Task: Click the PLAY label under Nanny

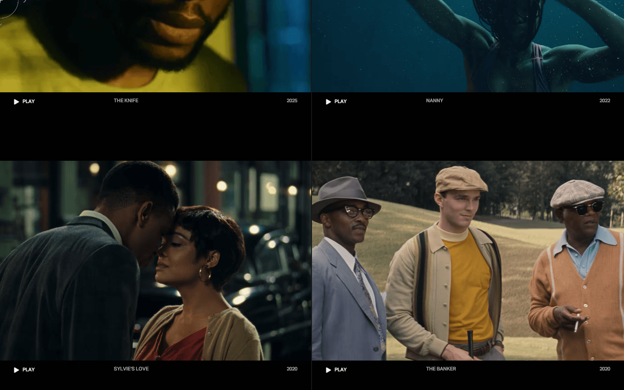Action: [x=341, y=101]
